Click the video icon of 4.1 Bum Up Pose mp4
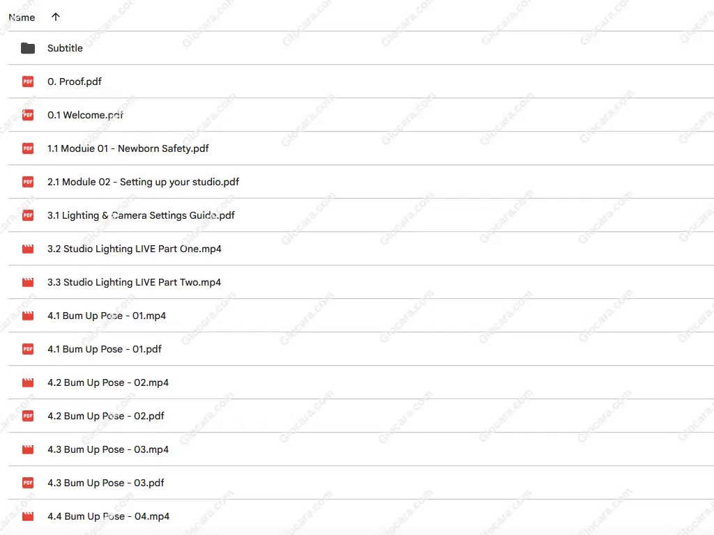 [28, 316]
